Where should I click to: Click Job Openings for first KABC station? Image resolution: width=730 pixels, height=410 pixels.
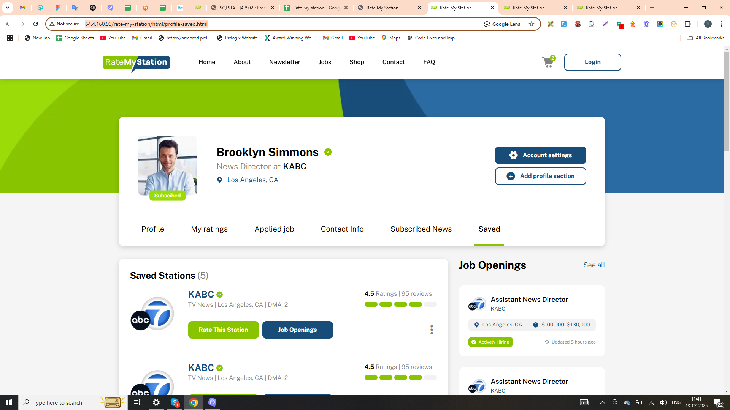[298, 330]
